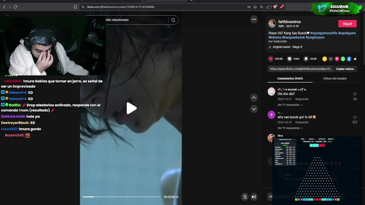
Task: Share the video to Facebook
Action: (x=349, y=59)
